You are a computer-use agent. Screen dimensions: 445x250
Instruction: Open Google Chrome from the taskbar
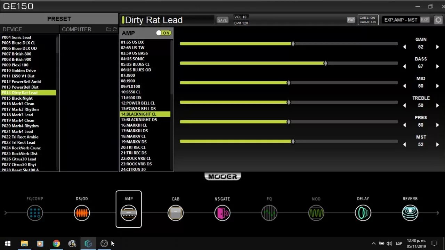[x=56, y=243]
